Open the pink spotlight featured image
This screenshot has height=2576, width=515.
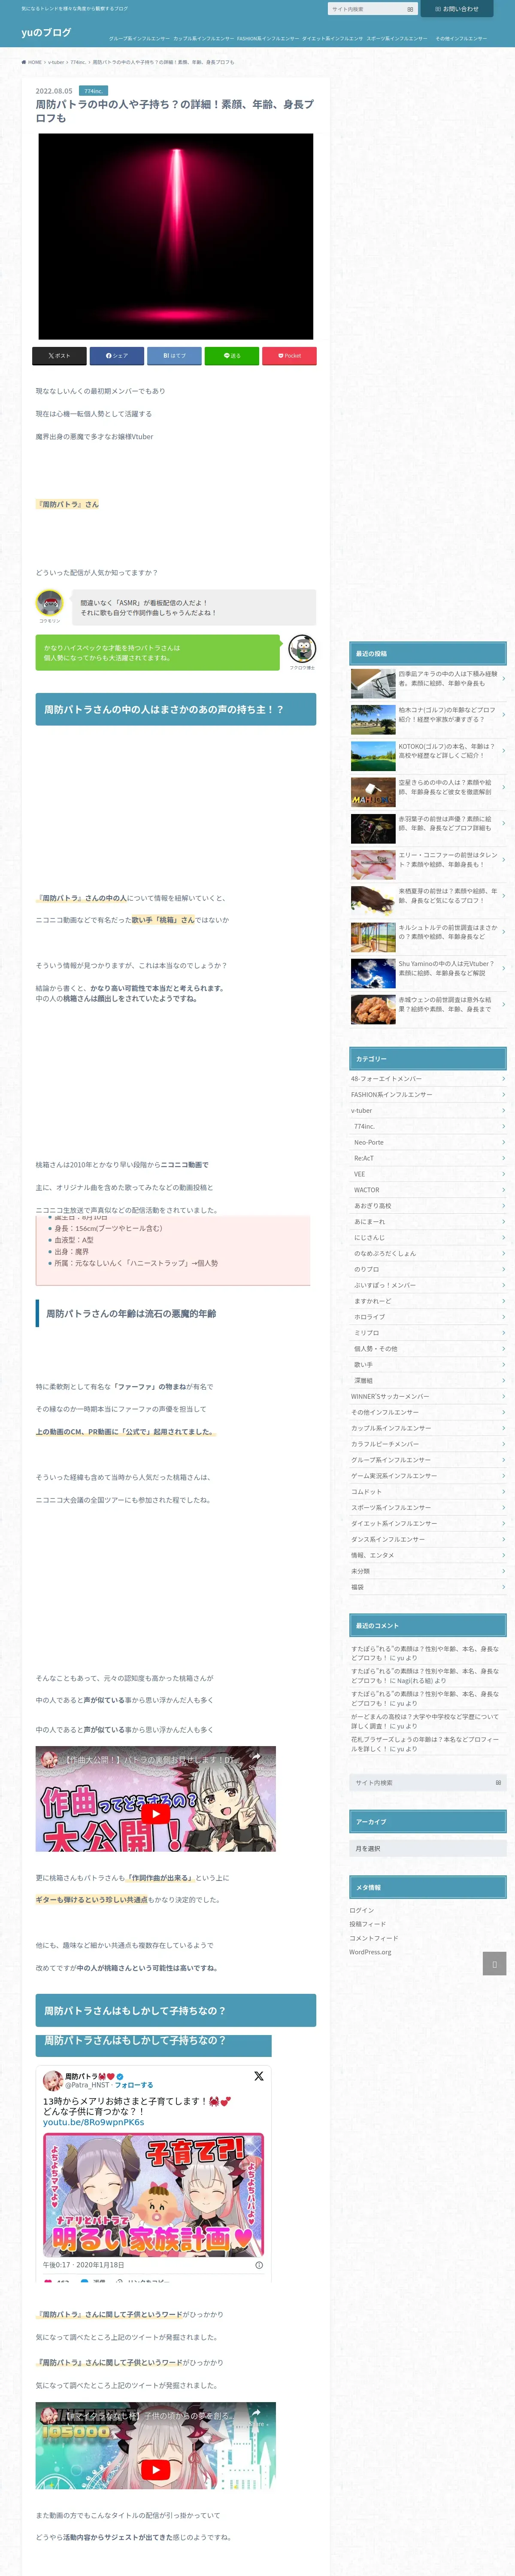(176, 236)
